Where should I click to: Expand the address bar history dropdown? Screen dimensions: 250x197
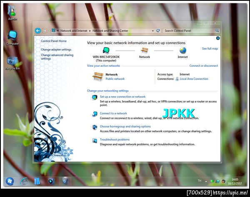click(152, 30)
